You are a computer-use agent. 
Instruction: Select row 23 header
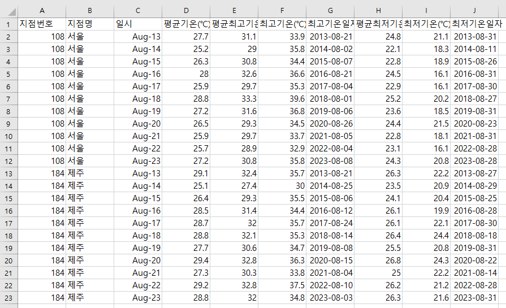pos(8,298)
